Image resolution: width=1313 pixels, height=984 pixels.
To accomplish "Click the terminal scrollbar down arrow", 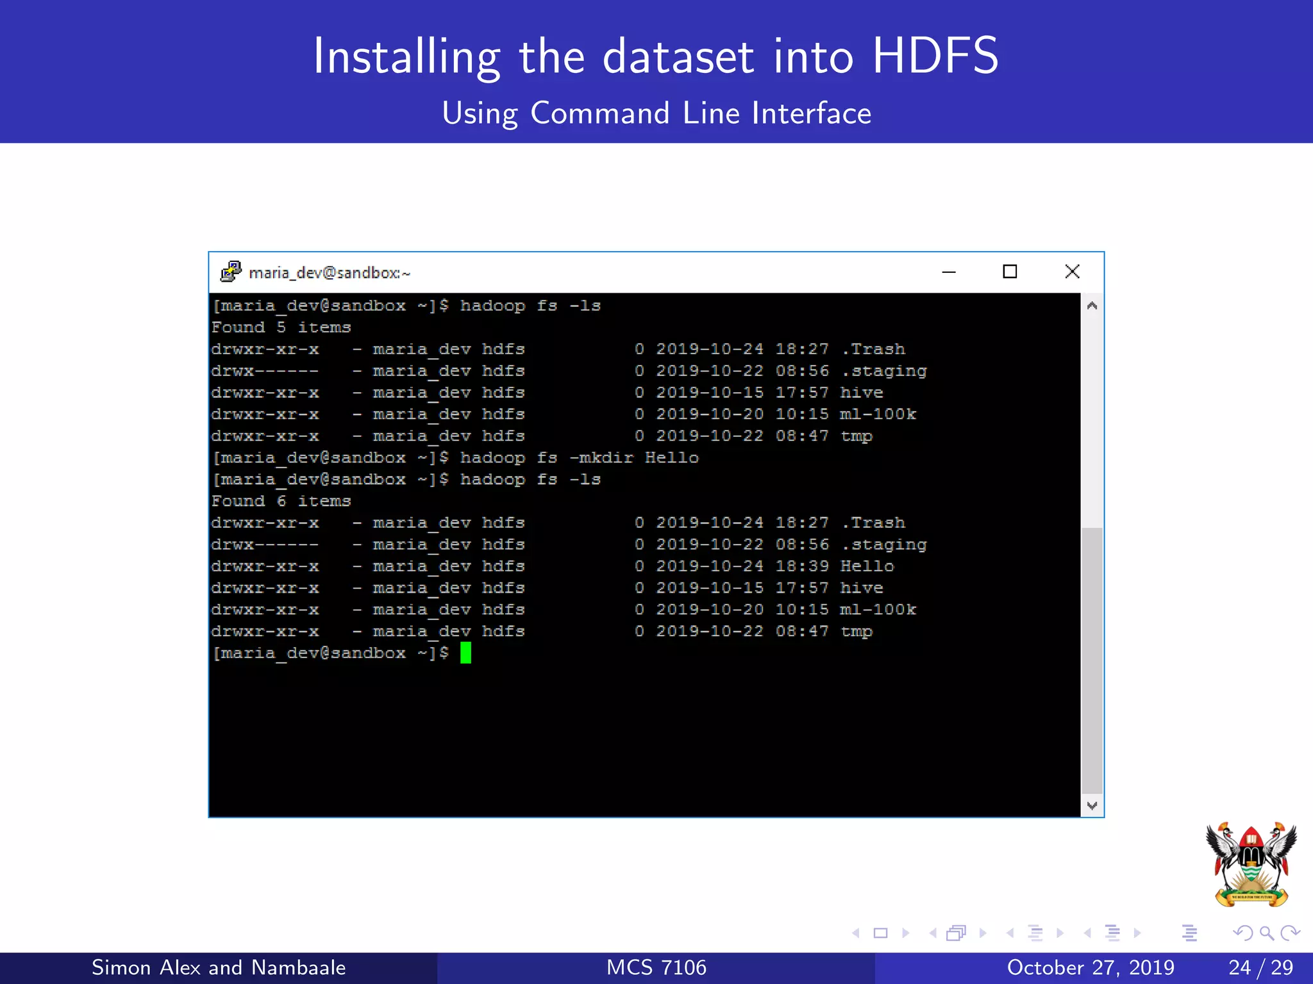I will click(x=1092, y=806).
